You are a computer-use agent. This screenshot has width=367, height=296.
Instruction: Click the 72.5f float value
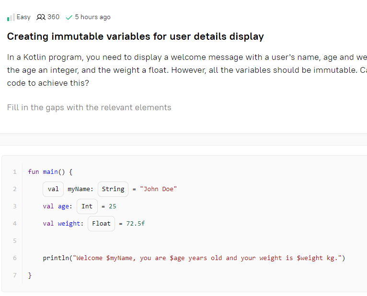[x=136, y=224]
